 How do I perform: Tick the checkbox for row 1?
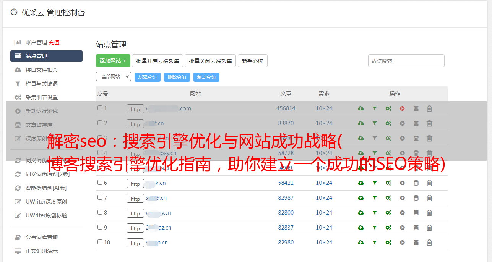point(100,108)
